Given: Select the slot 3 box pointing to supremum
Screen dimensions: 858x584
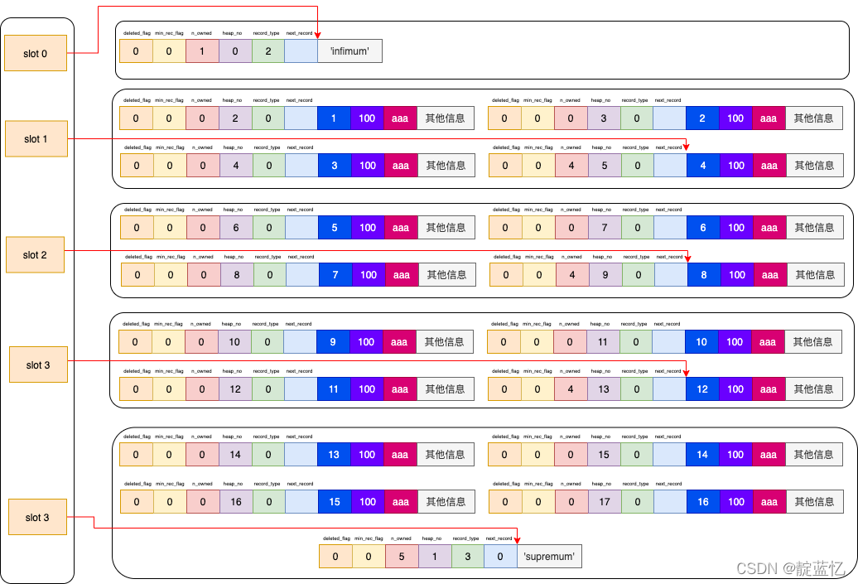Looking at the screenshot, I should [x=37, y=517].
